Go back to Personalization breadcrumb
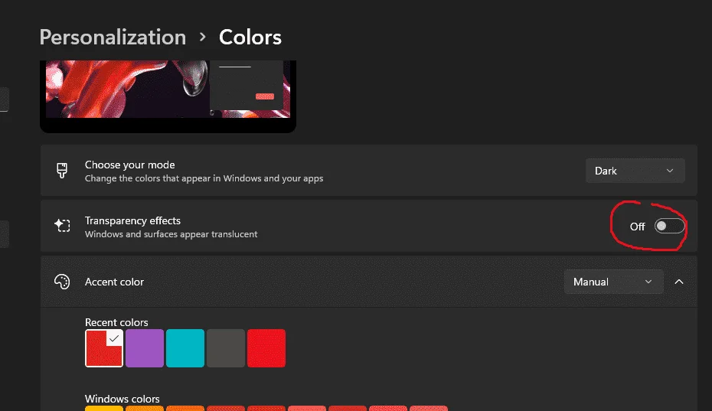This screenshot has height=411, width=712. click(x=113, y=38)
